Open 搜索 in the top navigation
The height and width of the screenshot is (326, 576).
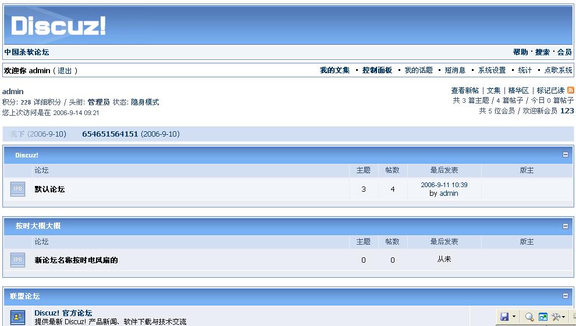pos(543,52)
